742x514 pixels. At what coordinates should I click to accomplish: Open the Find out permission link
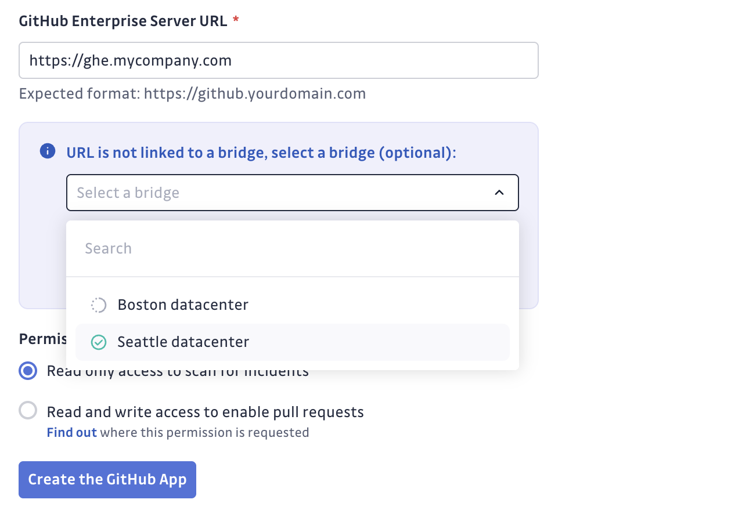click(71, 432)
